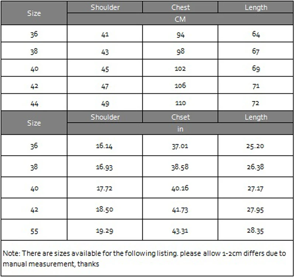Select the length value 72
The width and height of the screenshot is (295, 277).
[256, 104]
